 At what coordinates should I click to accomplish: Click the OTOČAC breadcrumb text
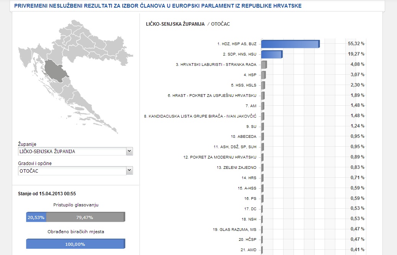tap(220, 24)
